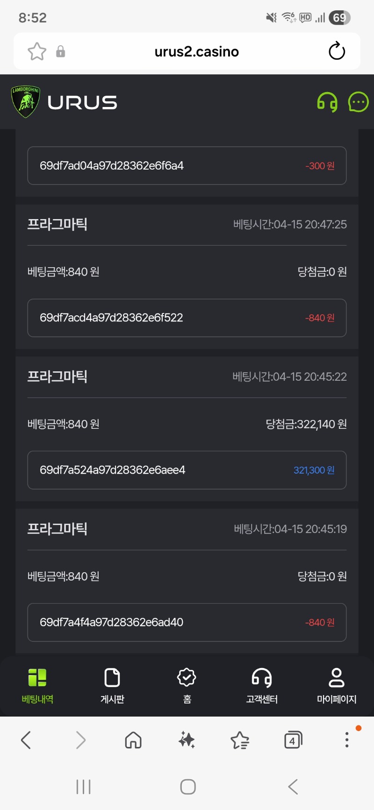Bookmark page with the address bar star
The width and height of the screenshot is (374, 810).
pos(37,51)
